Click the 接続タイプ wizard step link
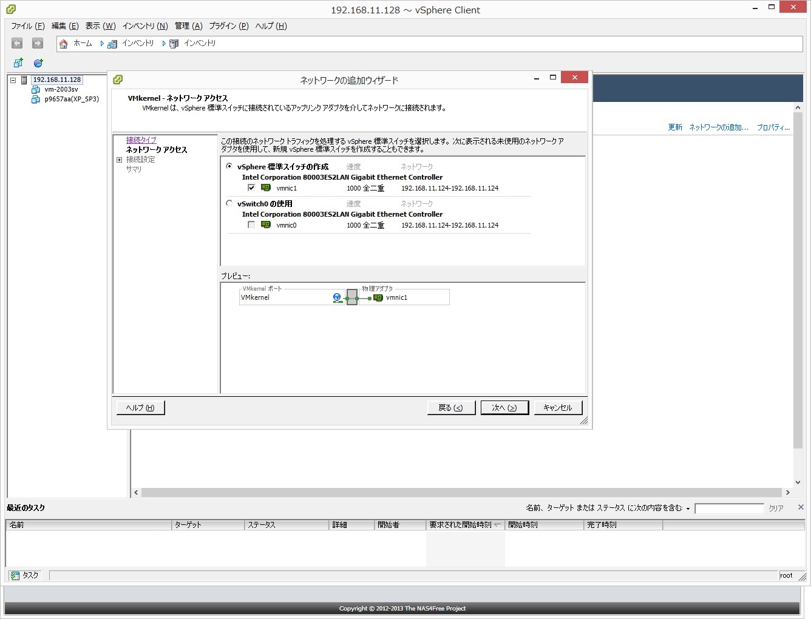This screenshot has width=811, height=619. pos(141,140)
